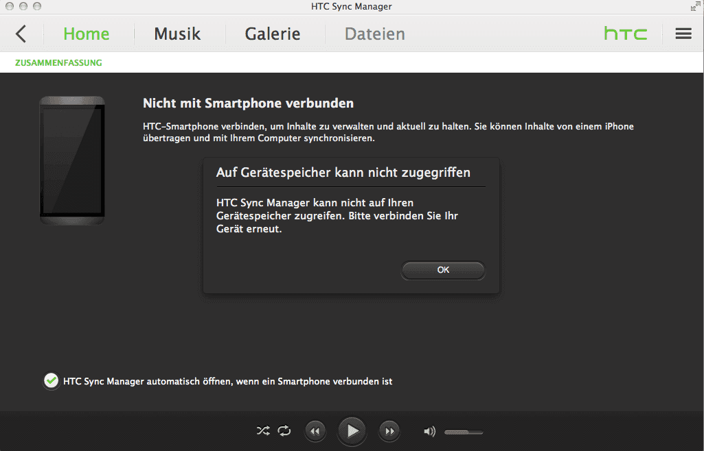Click the HTC logo
Viewport: 704px width, 451px height.
tap(626, 34)
